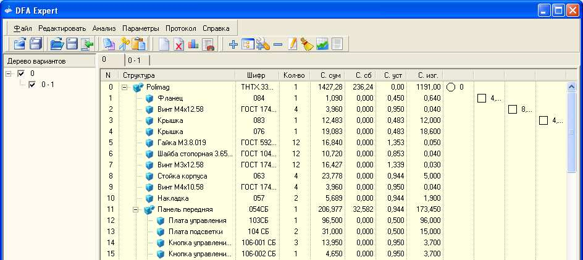The height and width of the screenshot is (260, 583).
Task: Open the Параметры menu
Action: 141,28
